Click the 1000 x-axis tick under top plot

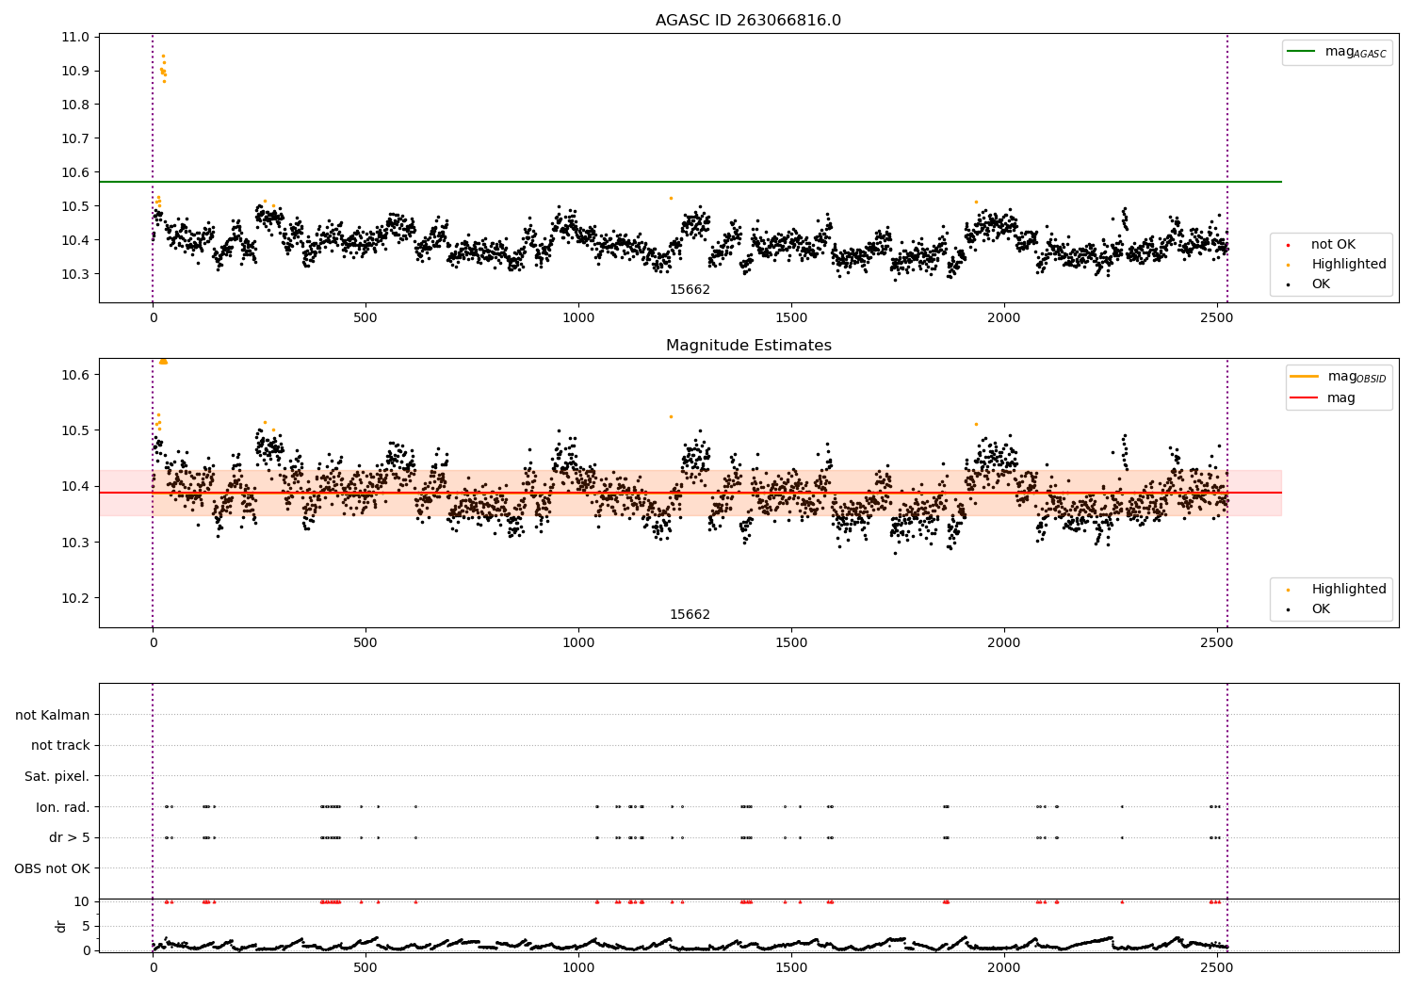(x=578, y=318)
